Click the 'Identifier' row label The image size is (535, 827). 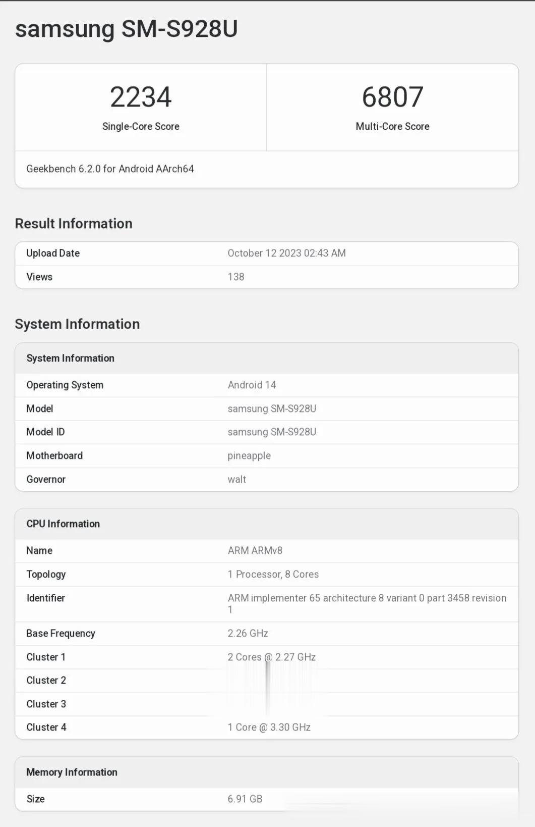[x=45, y=598]
